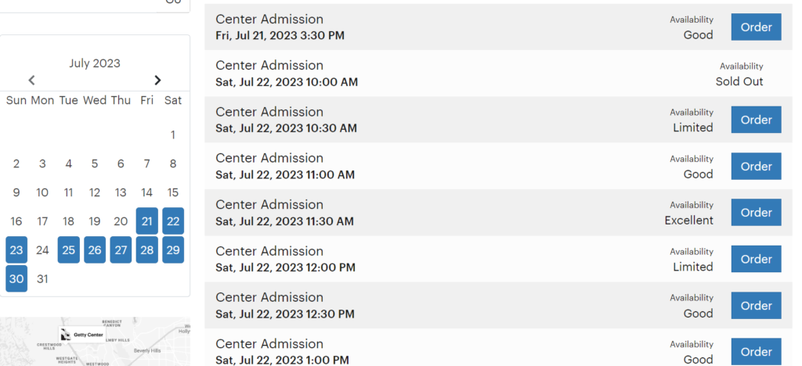Pick July 29 on calendar
The image size is (802, 366).
pos(173,250)
